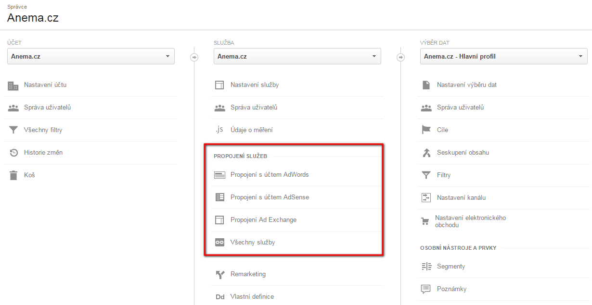Click the Anema.cz page heading
Image resolution: width=592 pixels, height=305 pixels.
pos(33,19)
